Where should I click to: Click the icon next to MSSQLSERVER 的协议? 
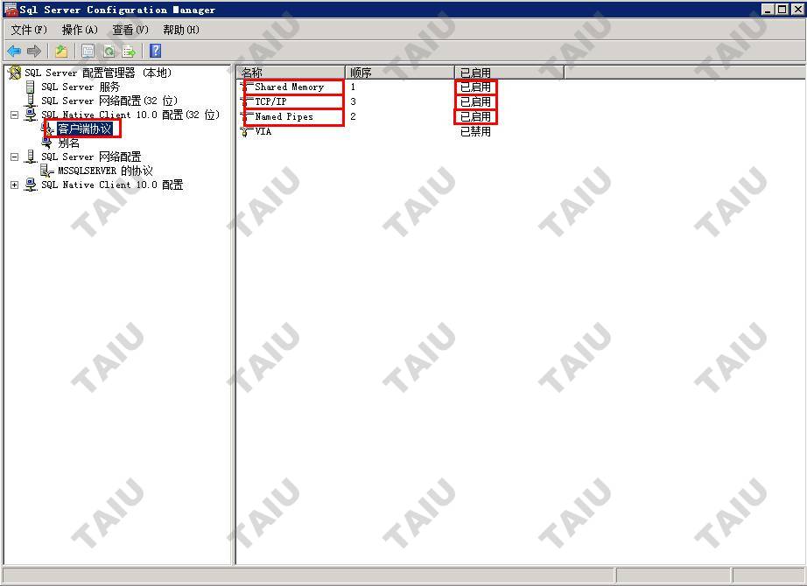[x=47, y=171]
